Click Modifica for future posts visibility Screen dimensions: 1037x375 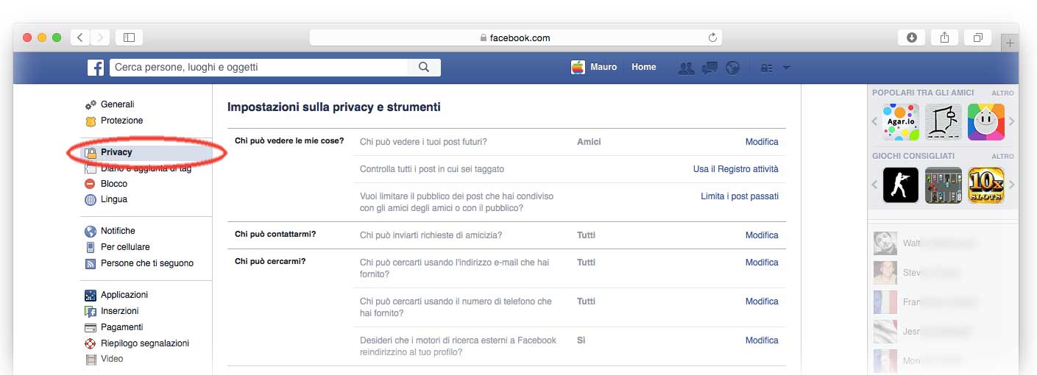761,142
